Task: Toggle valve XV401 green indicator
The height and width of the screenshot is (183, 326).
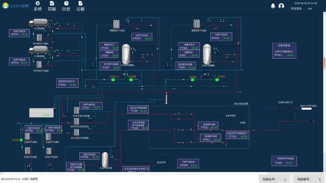Action: point(113,80)
